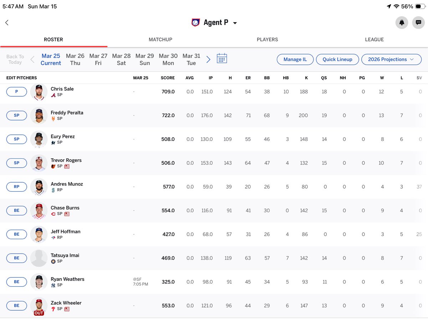This screenshot has width=428, height=321.
Task: Select Mar 31 Tue date
Action: [x=192, y=59]
